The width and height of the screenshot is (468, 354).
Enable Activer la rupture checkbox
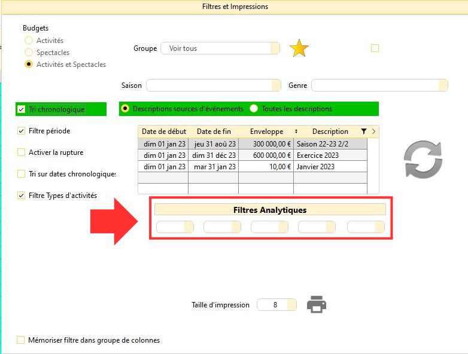[22, 152]
